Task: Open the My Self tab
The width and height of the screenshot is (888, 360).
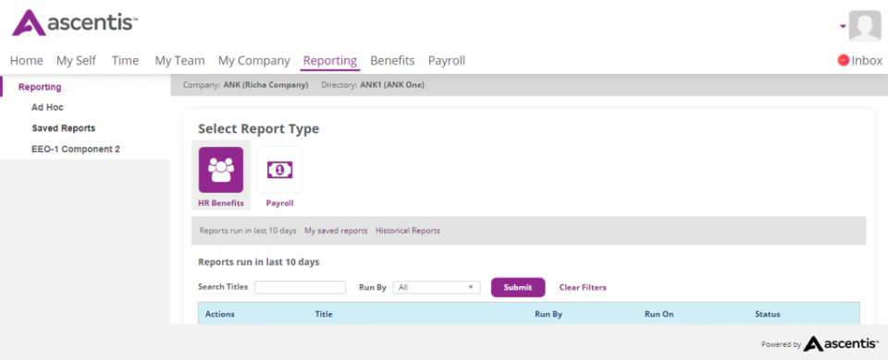Action: 77,61
